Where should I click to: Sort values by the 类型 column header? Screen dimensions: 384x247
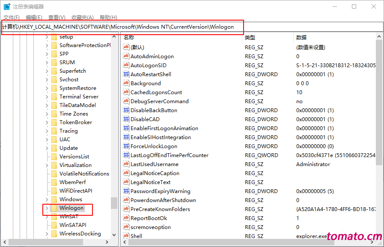click(268, 37)
